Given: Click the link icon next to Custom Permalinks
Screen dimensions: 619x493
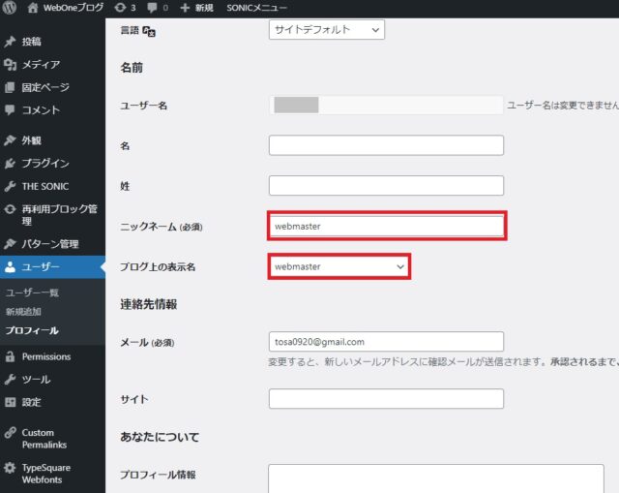Looking at the screenshot, I should pyautogui.click(x=10, y=433).
